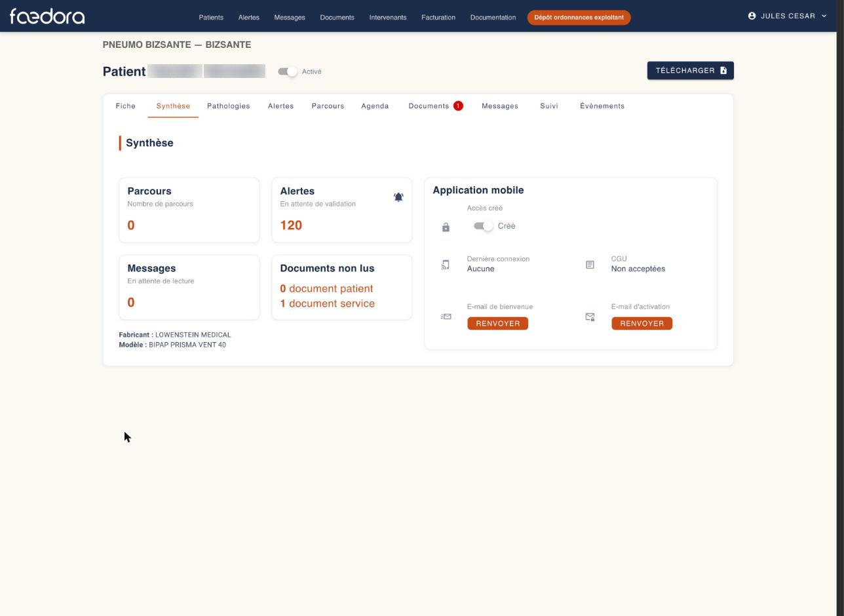
Task: Open the Parcours tab
Action: [x=328, y=106]
